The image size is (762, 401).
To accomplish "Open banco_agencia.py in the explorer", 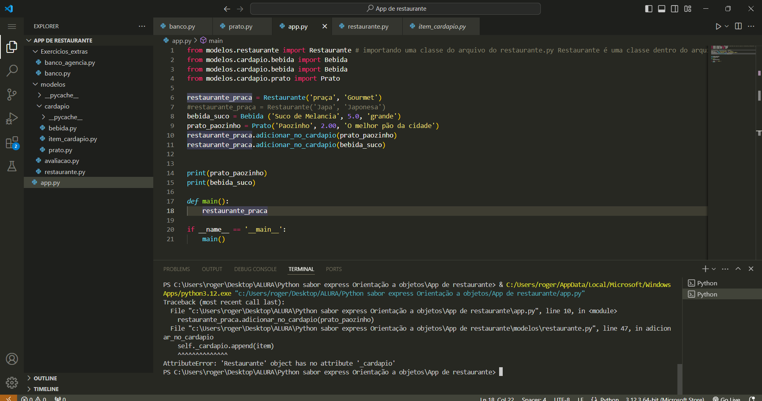I will 69,62.
